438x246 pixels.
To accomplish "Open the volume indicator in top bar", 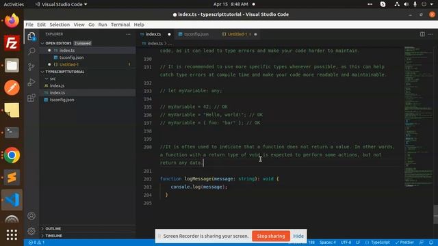I will [406, 4].
